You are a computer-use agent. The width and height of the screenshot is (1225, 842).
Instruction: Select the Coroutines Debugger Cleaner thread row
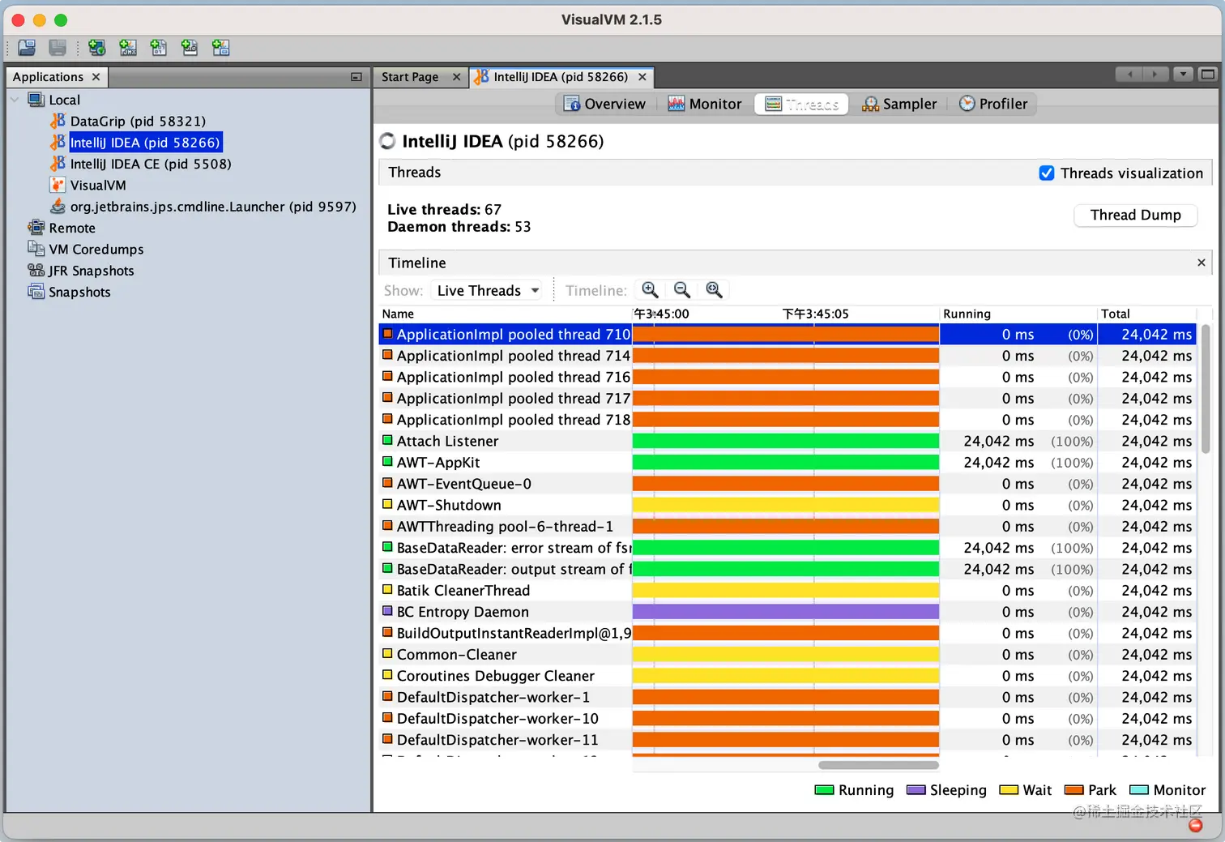[787, 676]
